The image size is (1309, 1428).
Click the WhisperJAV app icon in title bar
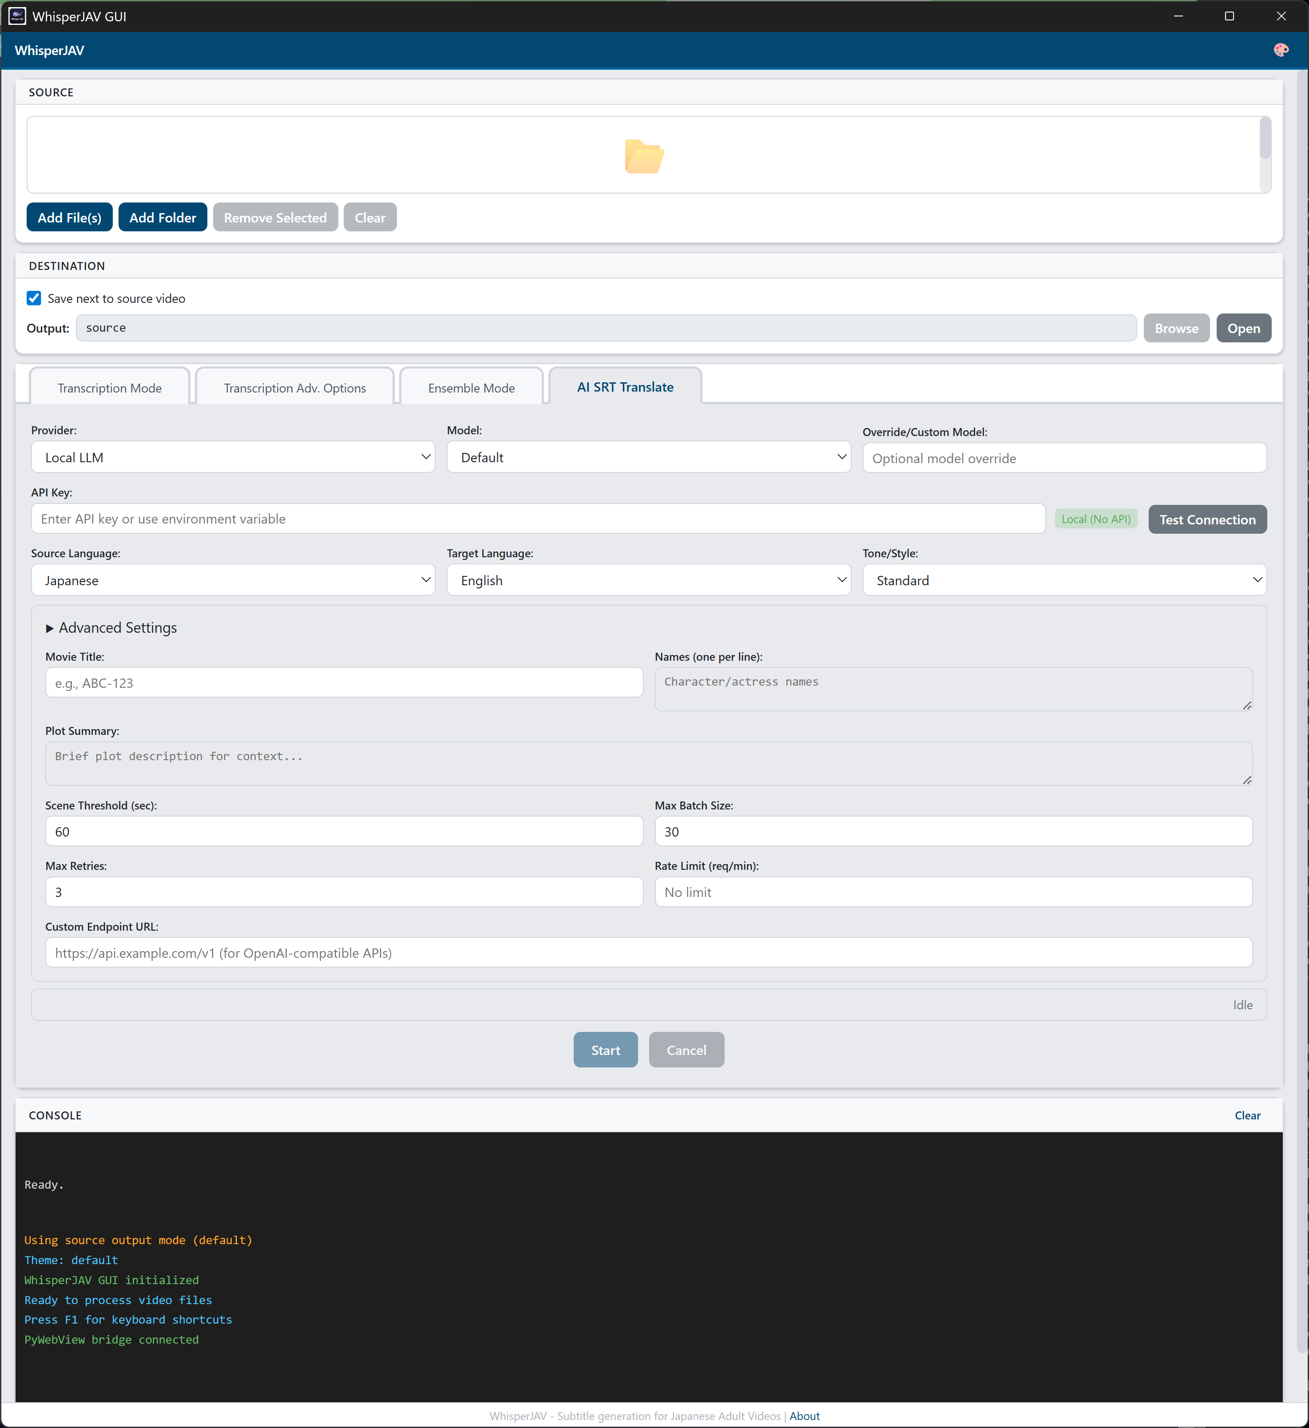tap(17, 16)
